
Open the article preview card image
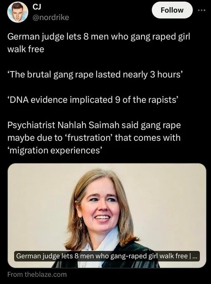(107, 216)
